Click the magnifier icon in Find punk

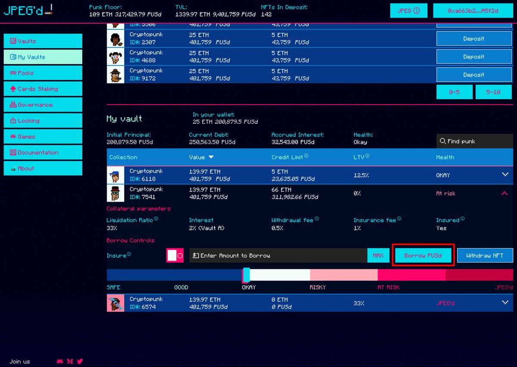[x=442, y=141]
